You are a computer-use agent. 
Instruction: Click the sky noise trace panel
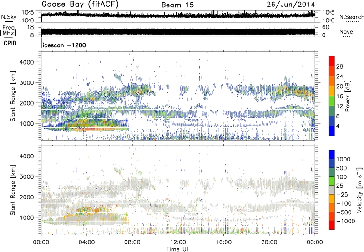[x=178, y=16]
